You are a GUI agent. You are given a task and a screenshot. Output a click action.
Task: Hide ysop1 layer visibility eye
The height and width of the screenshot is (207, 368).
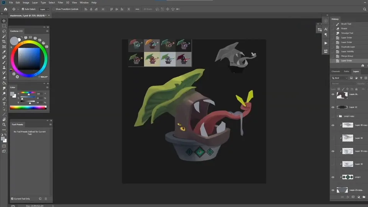click(x=333, y=177)
